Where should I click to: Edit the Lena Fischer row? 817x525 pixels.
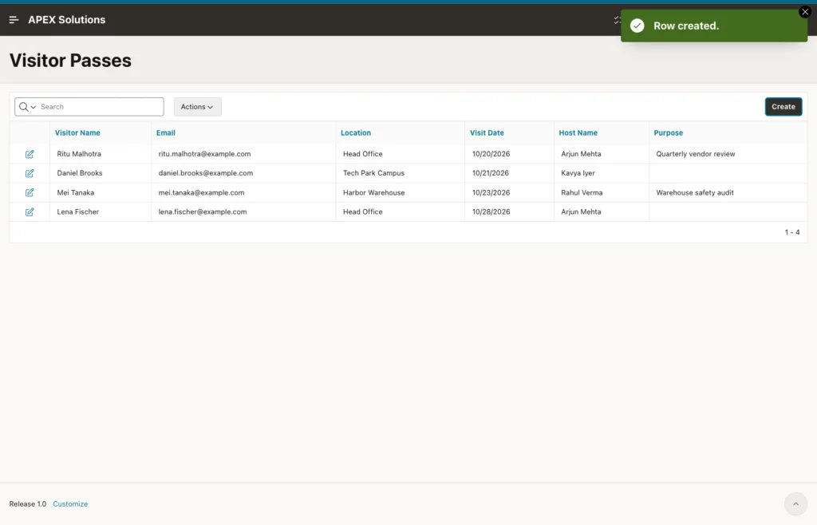(x=30, y=212)
